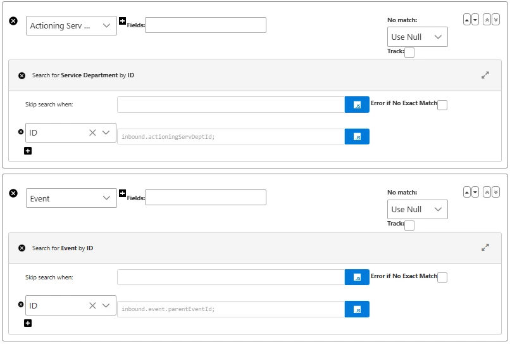Check Error if No Exact Match for Event

pyautogui.click(x=442, y=277)
